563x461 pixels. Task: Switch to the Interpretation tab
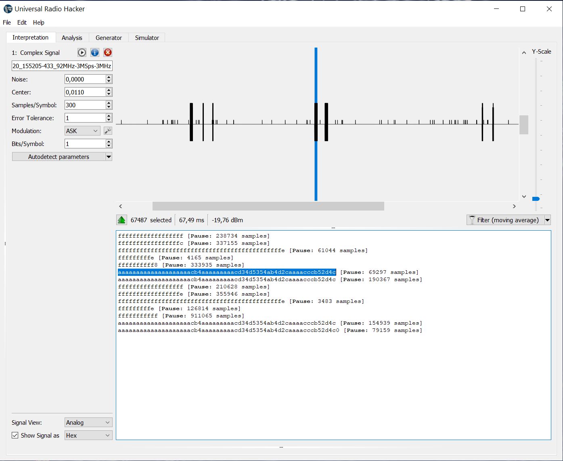30,38
